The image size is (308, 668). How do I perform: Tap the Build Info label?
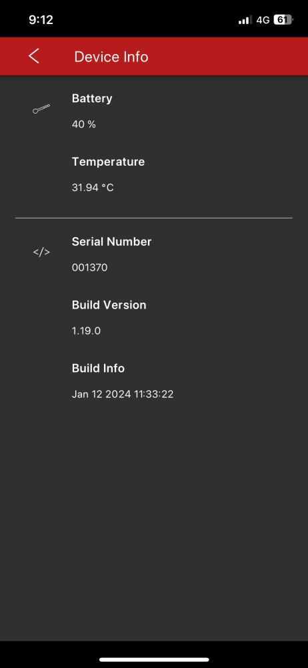[x=98, y=368]
